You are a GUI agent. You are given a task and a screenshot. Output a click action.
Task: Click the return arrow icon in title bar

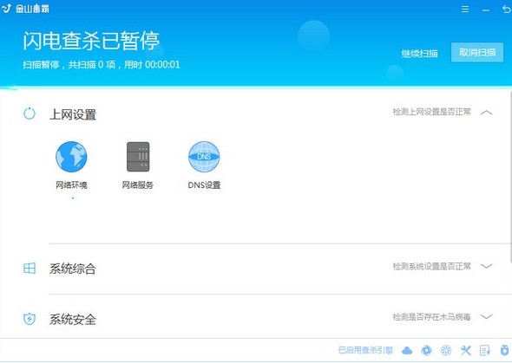click(506, 10)
